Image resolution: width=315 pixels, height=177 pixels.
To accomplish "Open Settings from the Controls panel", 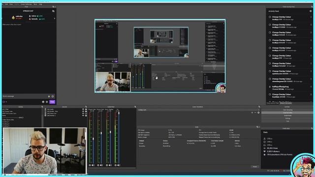I will [x=287, y=118].
